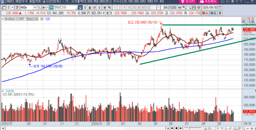This screenshot has height=130, width=256.
Task: Click the fast-forward replay button
Action: tap(180, 128)
